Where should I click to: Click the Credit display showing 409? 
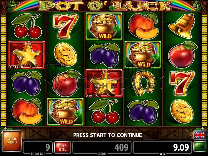[x=102, y=147]
